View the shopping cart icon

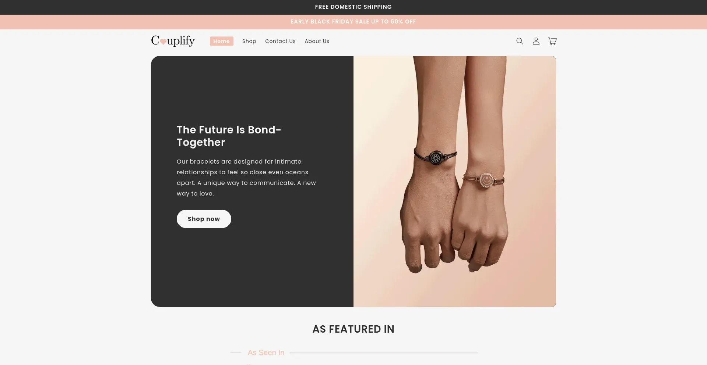552,41
